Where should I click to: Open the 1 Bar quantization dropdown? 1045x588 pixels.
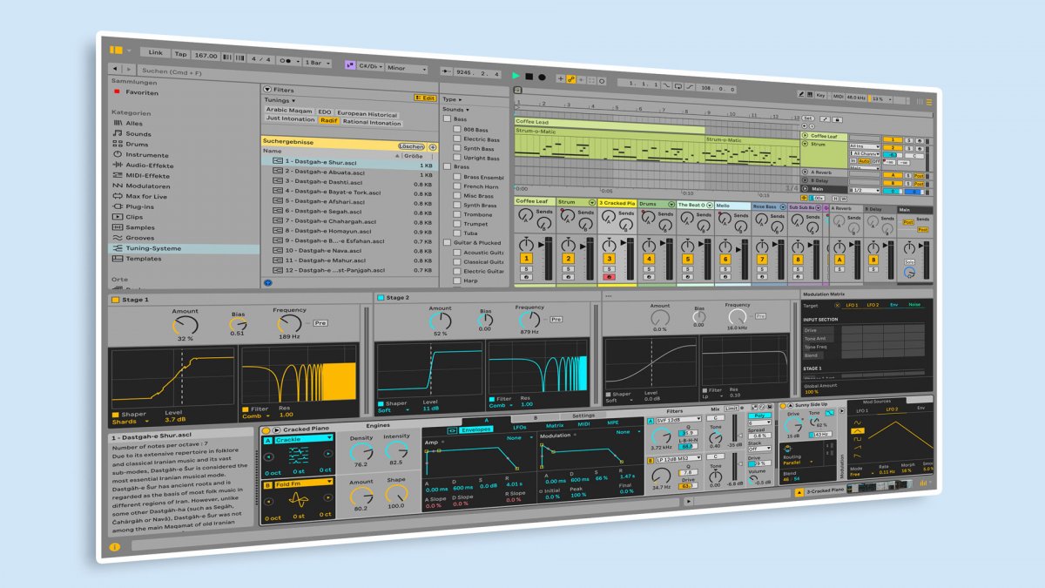314,63
